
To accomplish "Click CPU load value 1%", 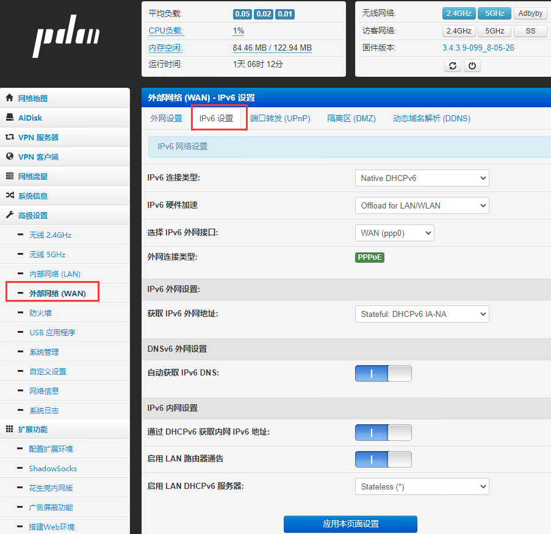I will pos(238,31).
